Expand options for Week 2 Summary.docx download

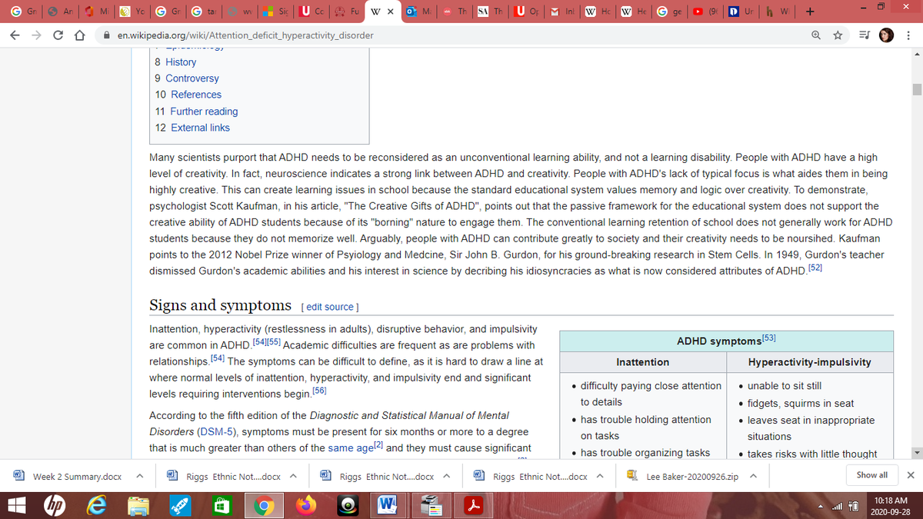coord(140,476)
